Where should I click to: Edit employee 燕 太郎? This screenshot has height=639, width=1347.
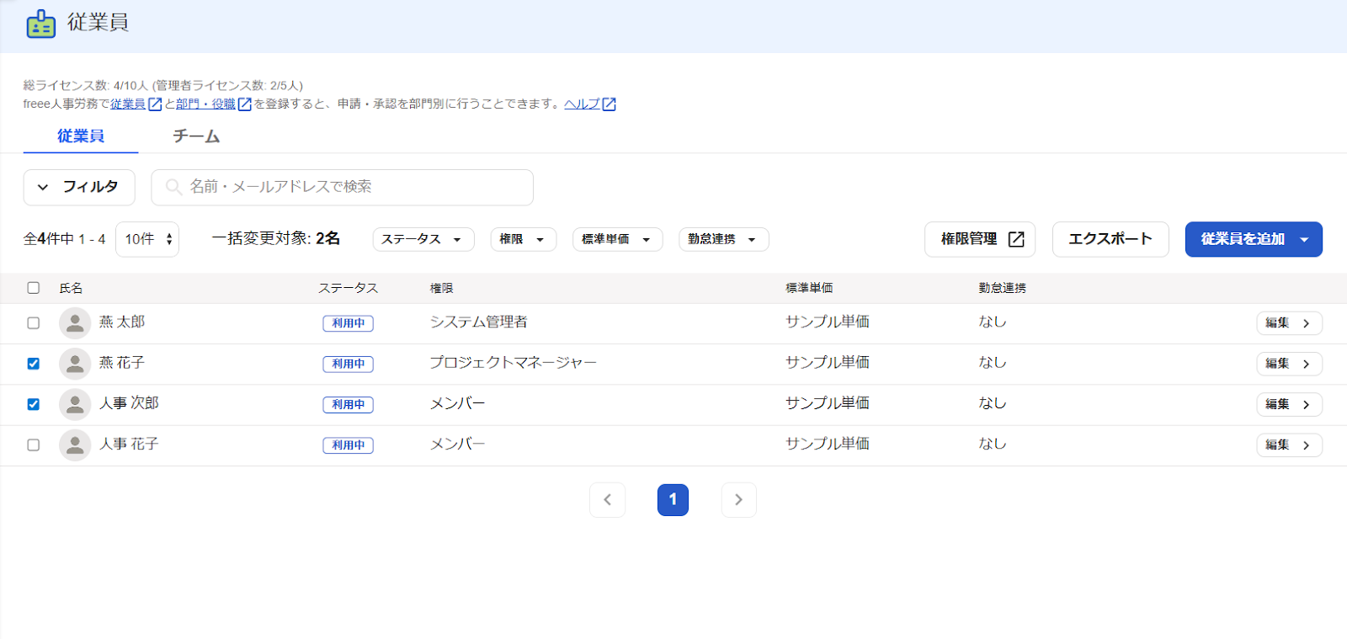[x=1289, y=323]
